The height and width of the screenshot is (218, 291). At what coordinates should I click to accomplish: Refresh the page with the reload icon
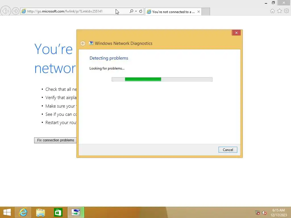(141, 11)
